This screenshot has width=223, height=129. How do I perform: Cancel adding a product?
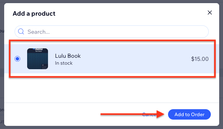tap(149, 114)
